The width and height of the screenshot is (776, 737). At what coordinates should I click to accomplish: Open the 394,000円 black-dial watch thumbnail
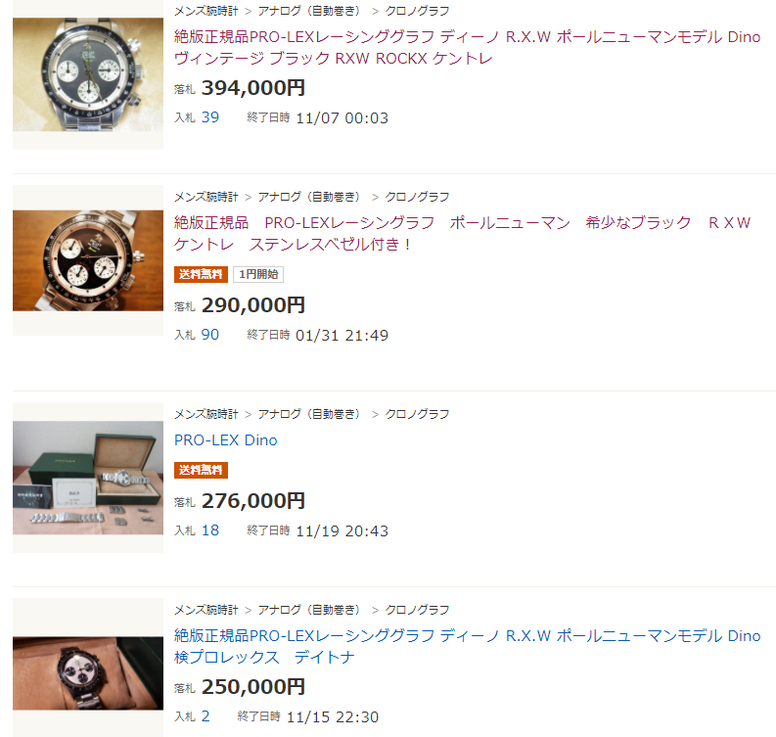(x=88, y=74)
